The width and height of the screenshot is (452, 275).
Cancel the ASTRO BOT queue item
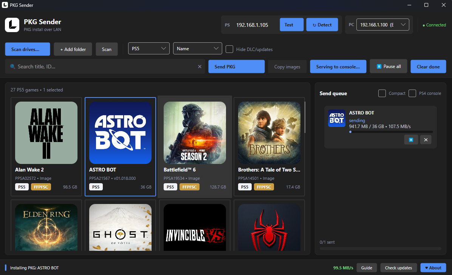coord(426,140)
